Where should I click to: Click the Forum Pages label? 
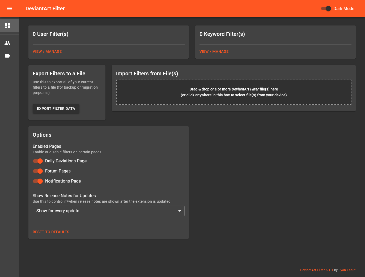tap(58, 171)
